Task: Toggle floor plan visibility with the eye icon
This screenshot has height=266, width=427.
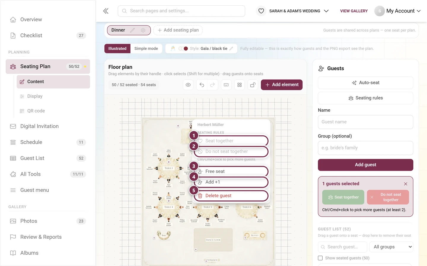Action: pyautogui.click(x=188, y=85)
